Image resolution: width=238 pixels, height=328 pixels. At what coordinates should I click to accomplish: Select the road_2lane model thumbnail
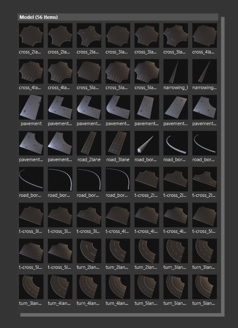pos(89,143)
